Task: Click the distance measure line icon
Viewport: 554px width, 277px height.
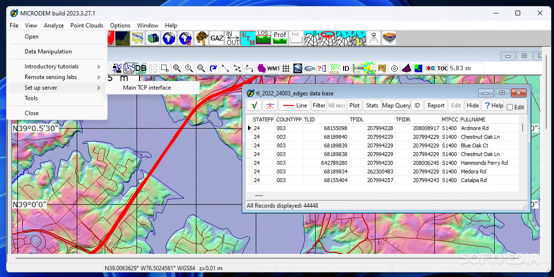Action: (x=225, y=68)
